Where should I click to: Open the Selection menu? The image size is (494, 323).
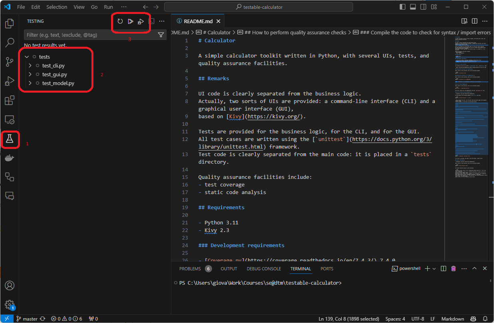[x=57, y=7]
